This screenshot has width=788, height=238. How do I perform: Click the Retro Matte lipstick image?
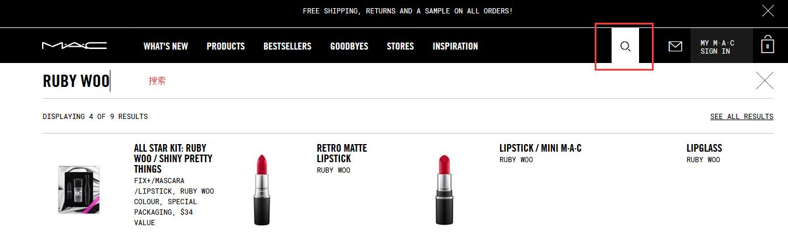(262, 190)
